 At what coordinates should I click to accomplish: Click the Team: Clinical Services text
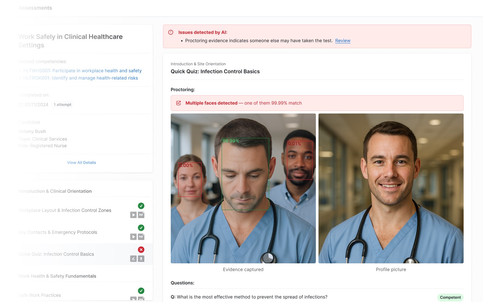pyautogui.click(x=43, y=139)
